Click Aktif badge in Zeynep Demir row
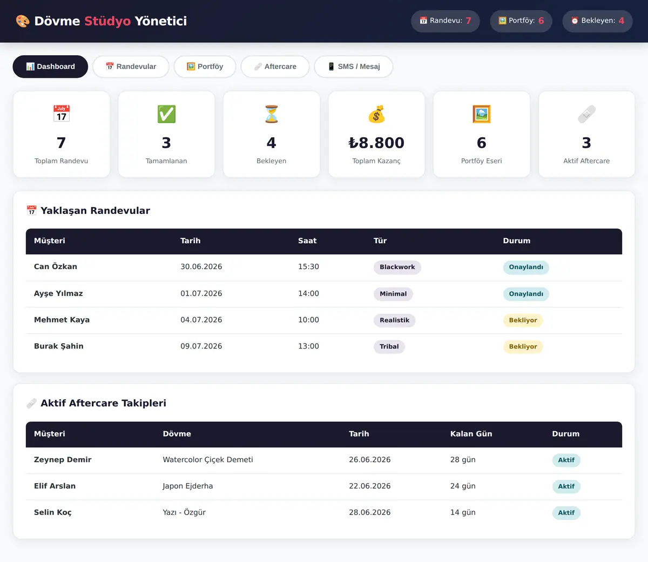The width and height of the screenshot is (648, 562). [x=566, y=460]
